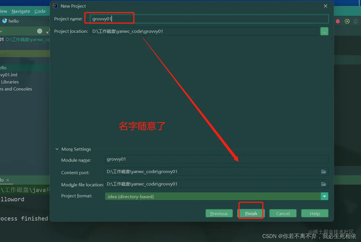Viewport: 361px width, 242px height.
Task: Open the Profiler icon in the toolbar
Action: 356,21
